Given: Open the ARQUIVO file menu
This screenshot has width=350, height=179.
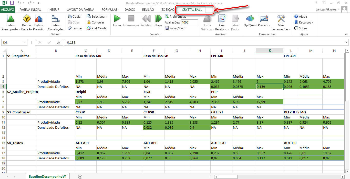Looking at the screenshot, I should pos(8,10).
